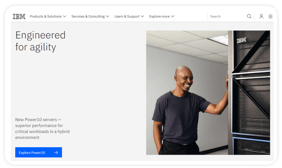
Task: Expand the Services & Consulting chevron
Action: pyautogui.click(x=108, y=16)
